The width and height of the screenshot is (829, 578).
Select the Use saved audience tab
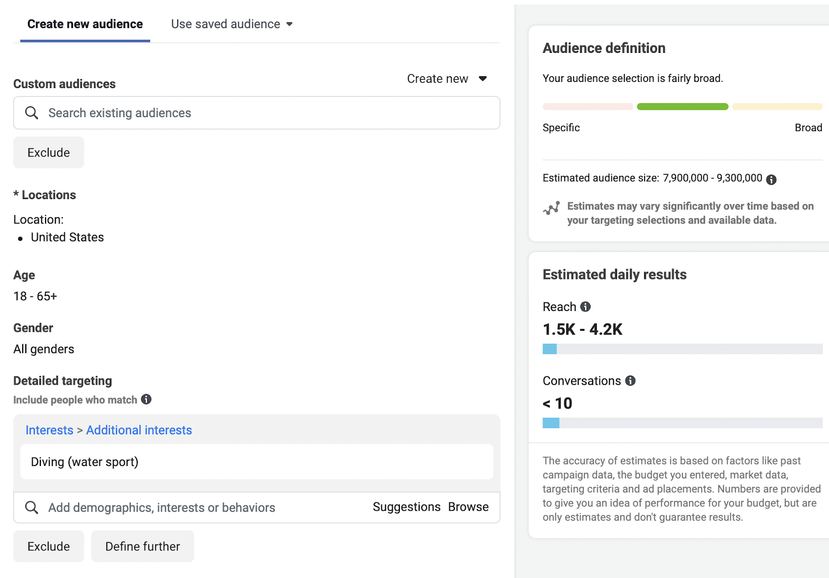(x=225, y=24)
